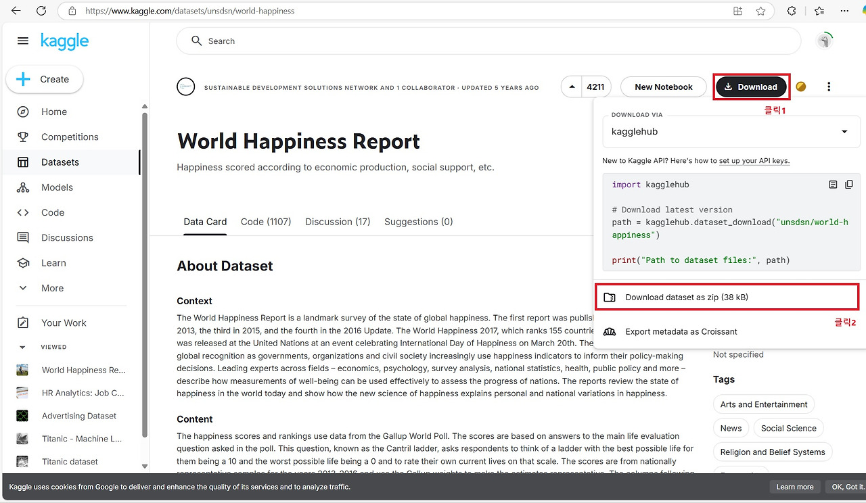Image resolution: width=866 pixels, height=503 pixels.
Task: Click the 'Not specified' text
Action: pyautogui.click(x=738, y=354)
